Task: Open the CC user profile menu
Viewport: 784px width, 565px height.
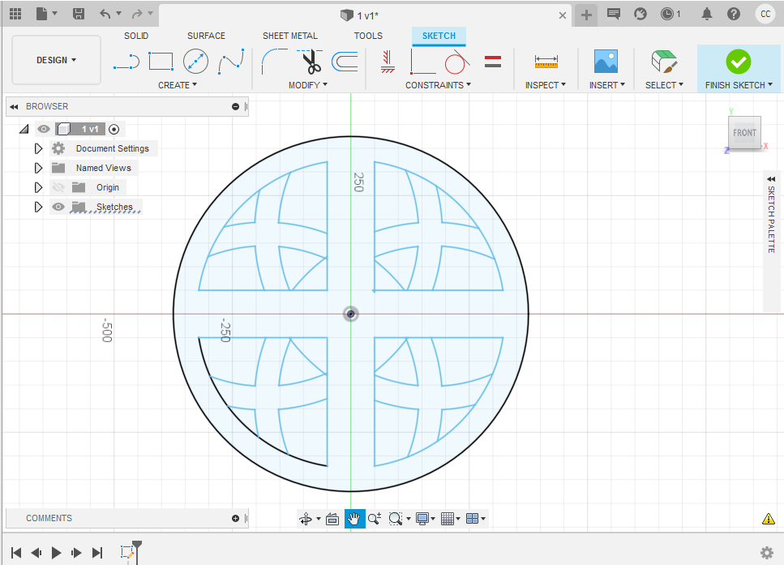Action: (765, 14)
